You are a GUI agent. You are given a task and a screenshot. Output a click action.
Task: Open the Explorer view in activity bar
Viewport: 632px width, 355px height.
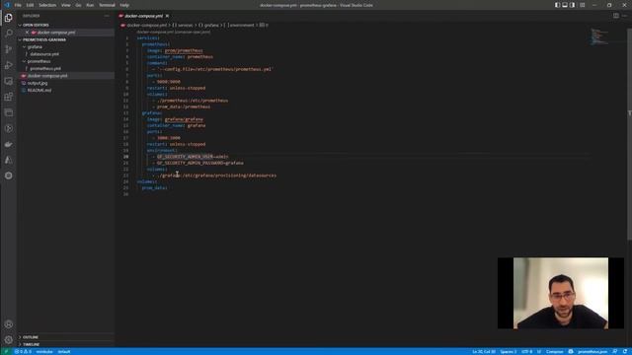[9, 18]
